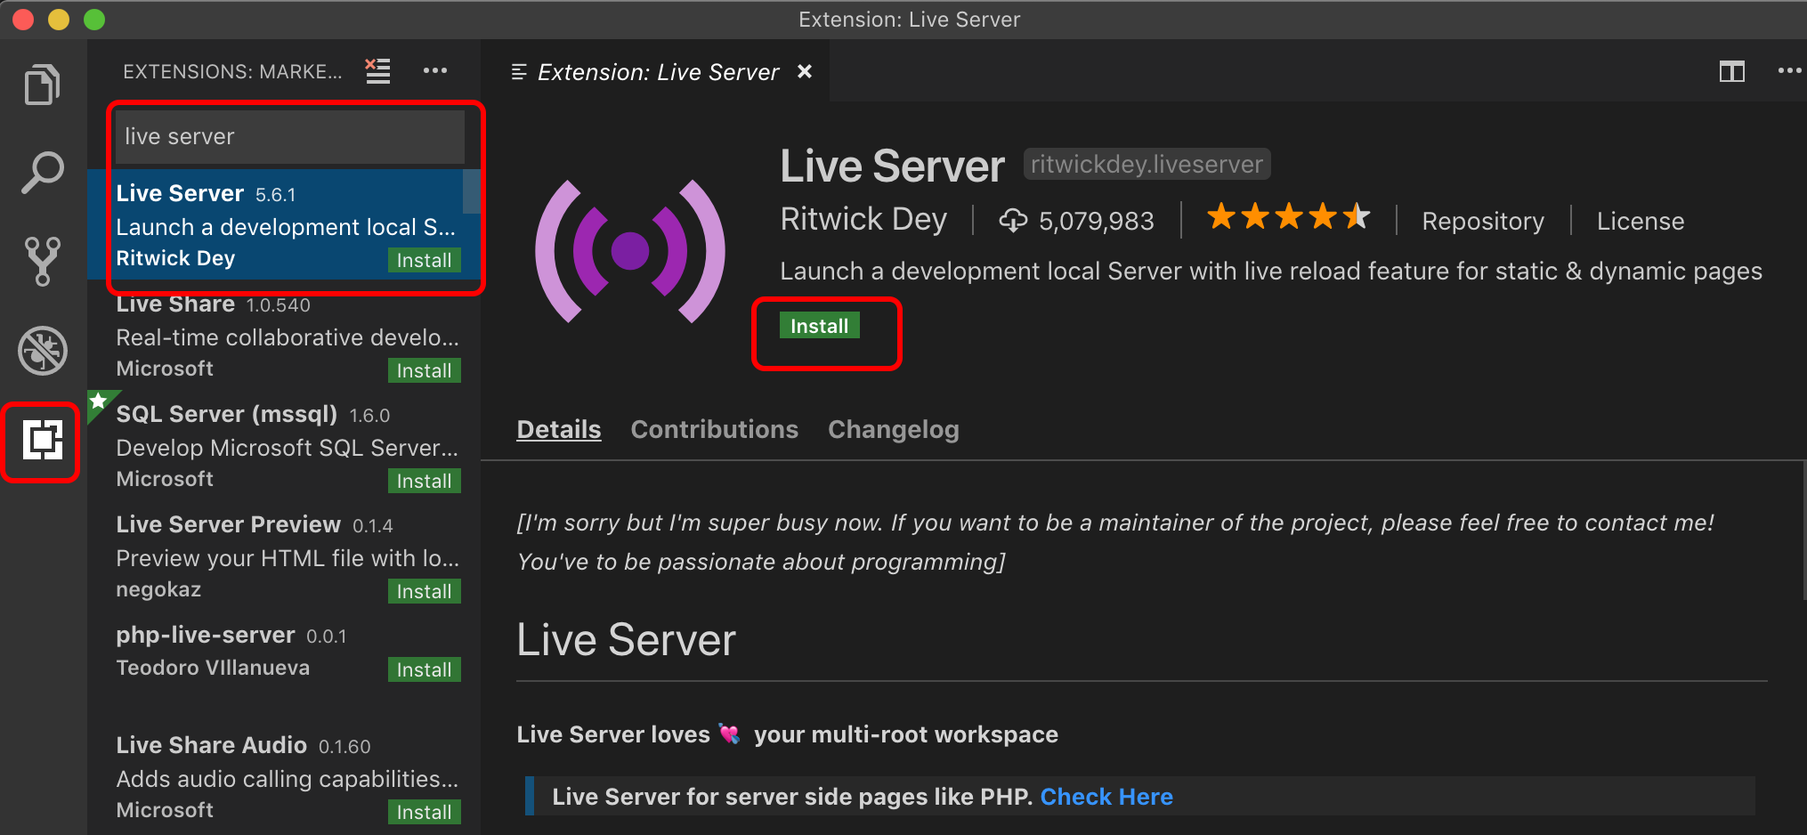Install Live Share Audio extension
Viewport: 1807px width, 835px height.
tap(424, 812)
